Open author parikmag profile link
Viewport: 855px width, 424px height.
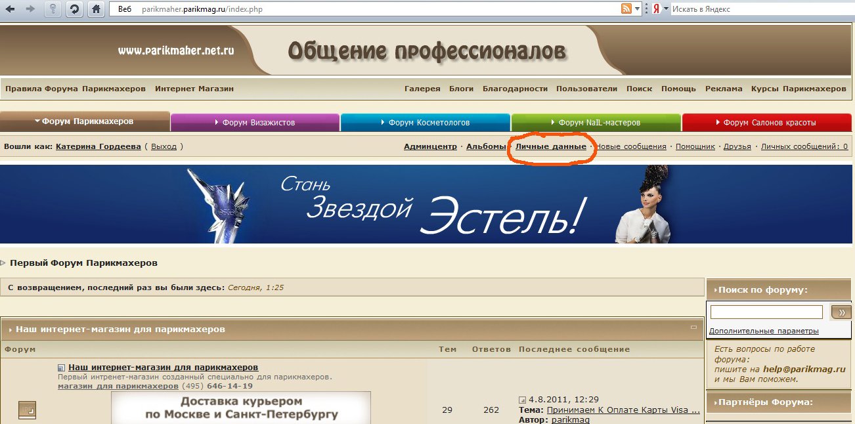[x=570, y=419]
